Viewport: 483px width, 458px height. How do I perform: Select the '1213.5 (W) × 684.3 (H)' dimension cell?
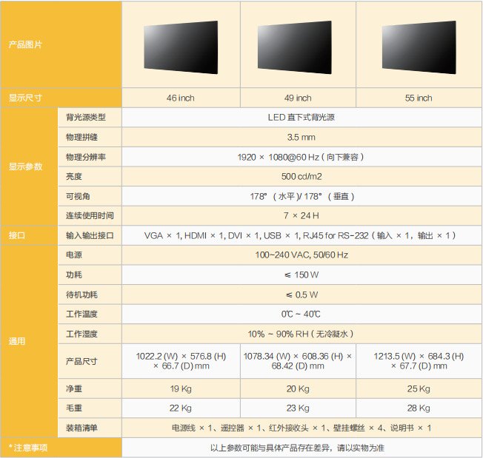(419, 361)
